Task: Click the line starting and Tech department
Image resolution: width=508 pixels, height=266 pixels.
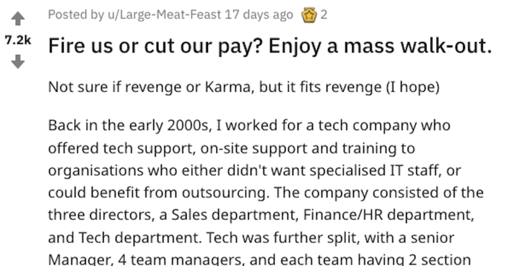Action: click(251, 238)
